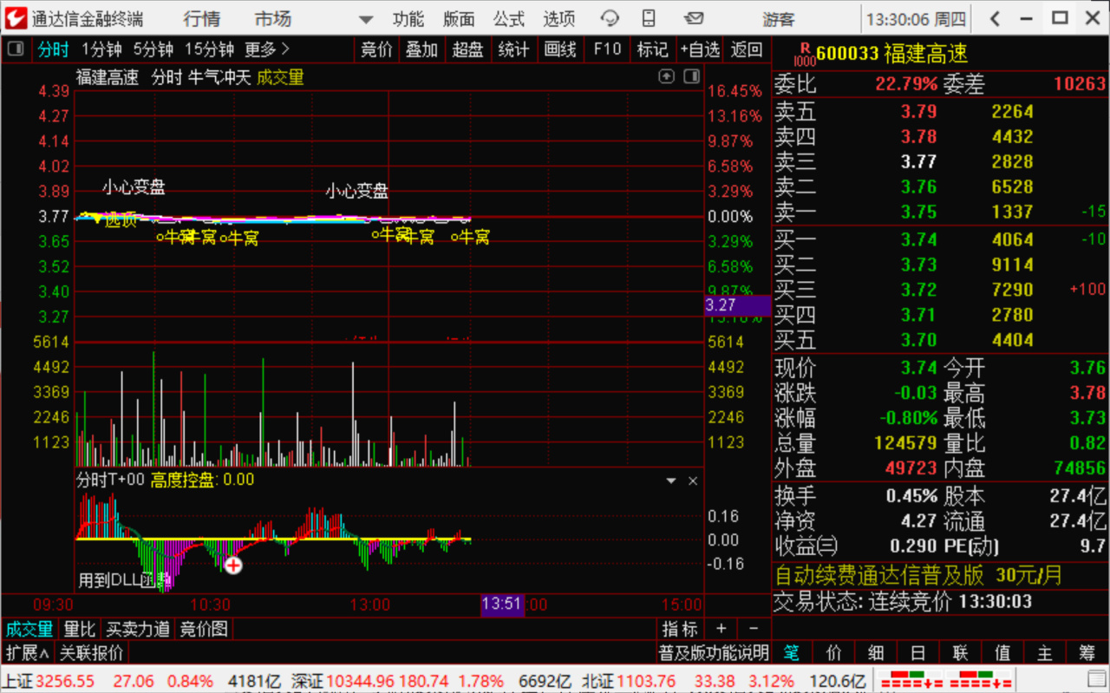This screenshot has width=1110, height=693.
Task: Open 关联报价 panel
Action: click(92, 652)
